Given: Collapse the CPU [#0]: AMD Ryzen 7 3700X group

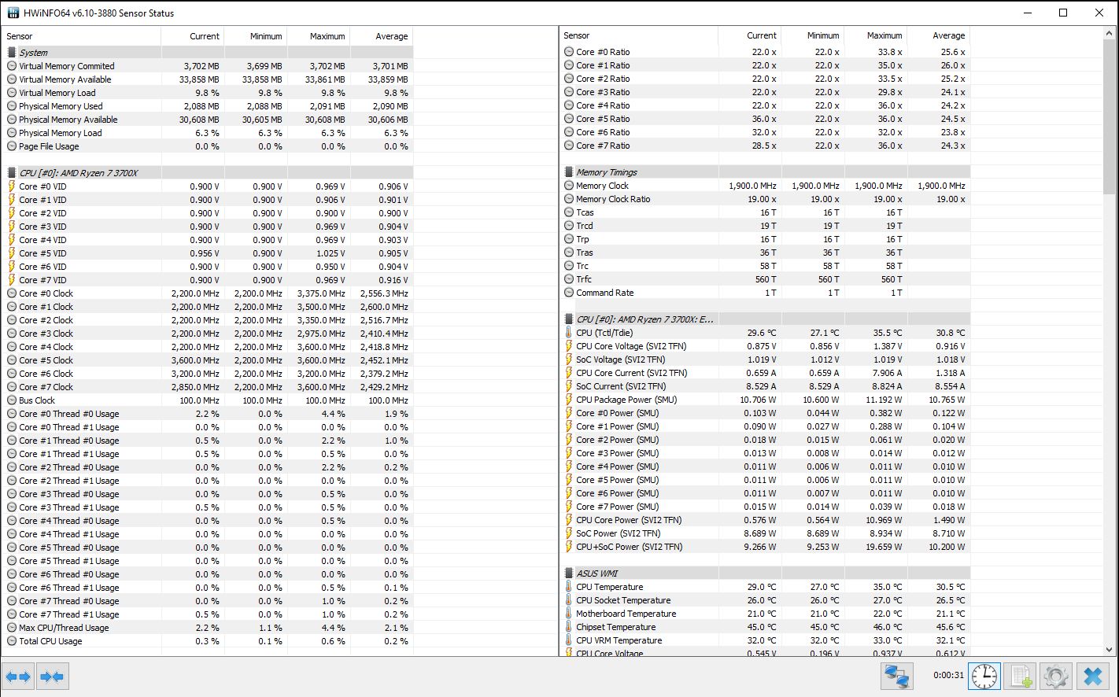Looking at the screenshot, I should click(x=79, y=173).
